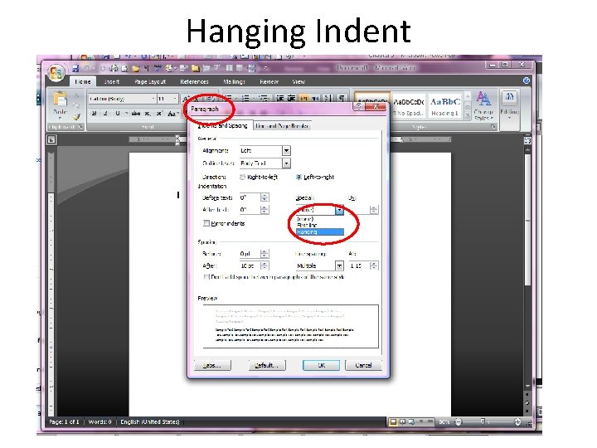Open the Review ribbon tab
This screenshot has width=597, height=448.
pyautogui.click(x=269, y=81)
